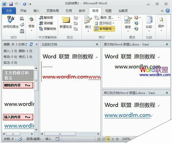172x143 pixels.
Task: Click compared document horizontal scrollbar thumb
Action: 60,134
